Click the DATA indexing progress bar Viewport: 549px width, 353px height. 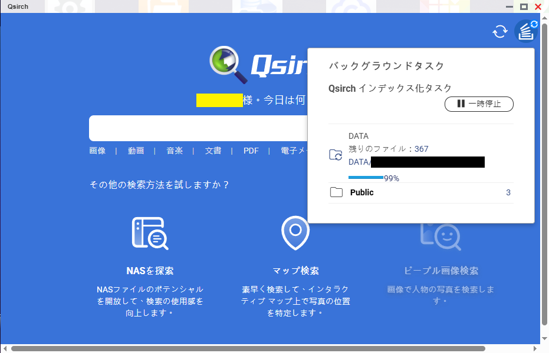coord(366,177)
